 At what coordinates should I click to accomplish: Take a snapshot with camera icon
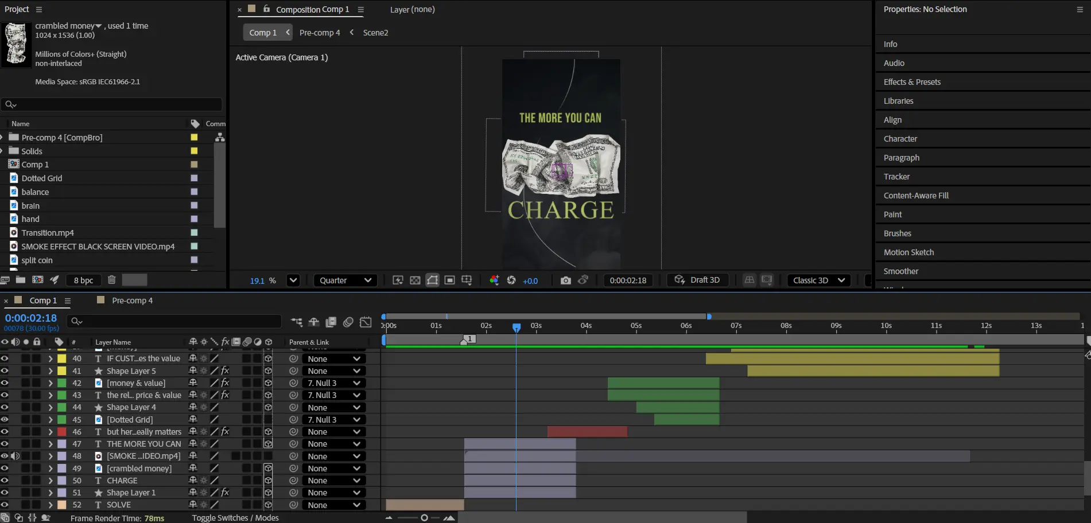[565, 280]
